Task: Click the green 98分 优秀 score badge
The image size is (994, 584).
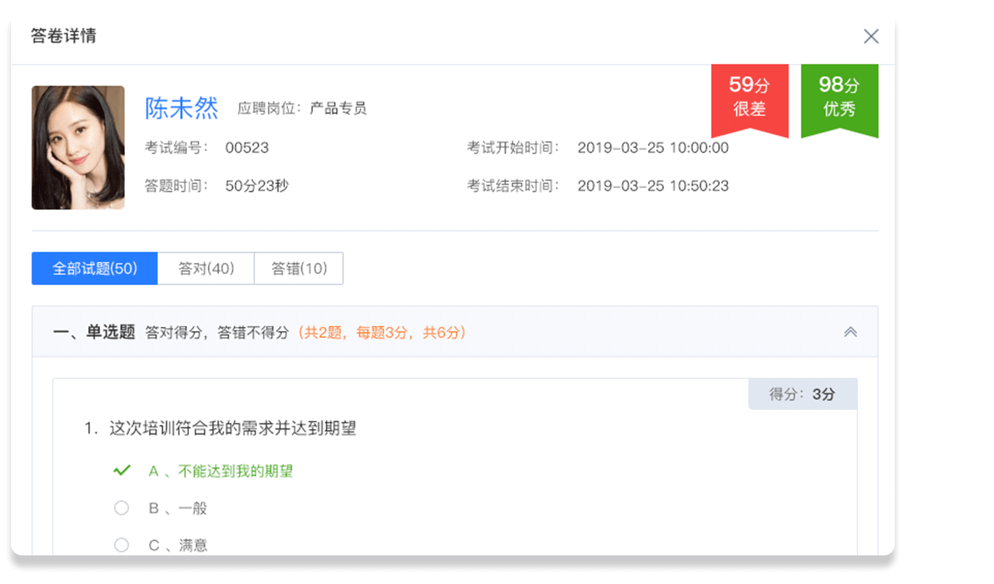Action: tap(839, 98)
